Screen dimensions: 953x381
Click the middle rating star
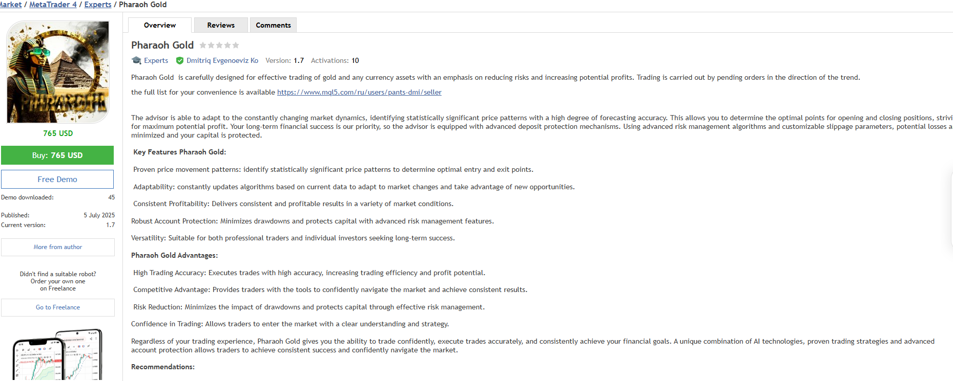pos(219,46)
